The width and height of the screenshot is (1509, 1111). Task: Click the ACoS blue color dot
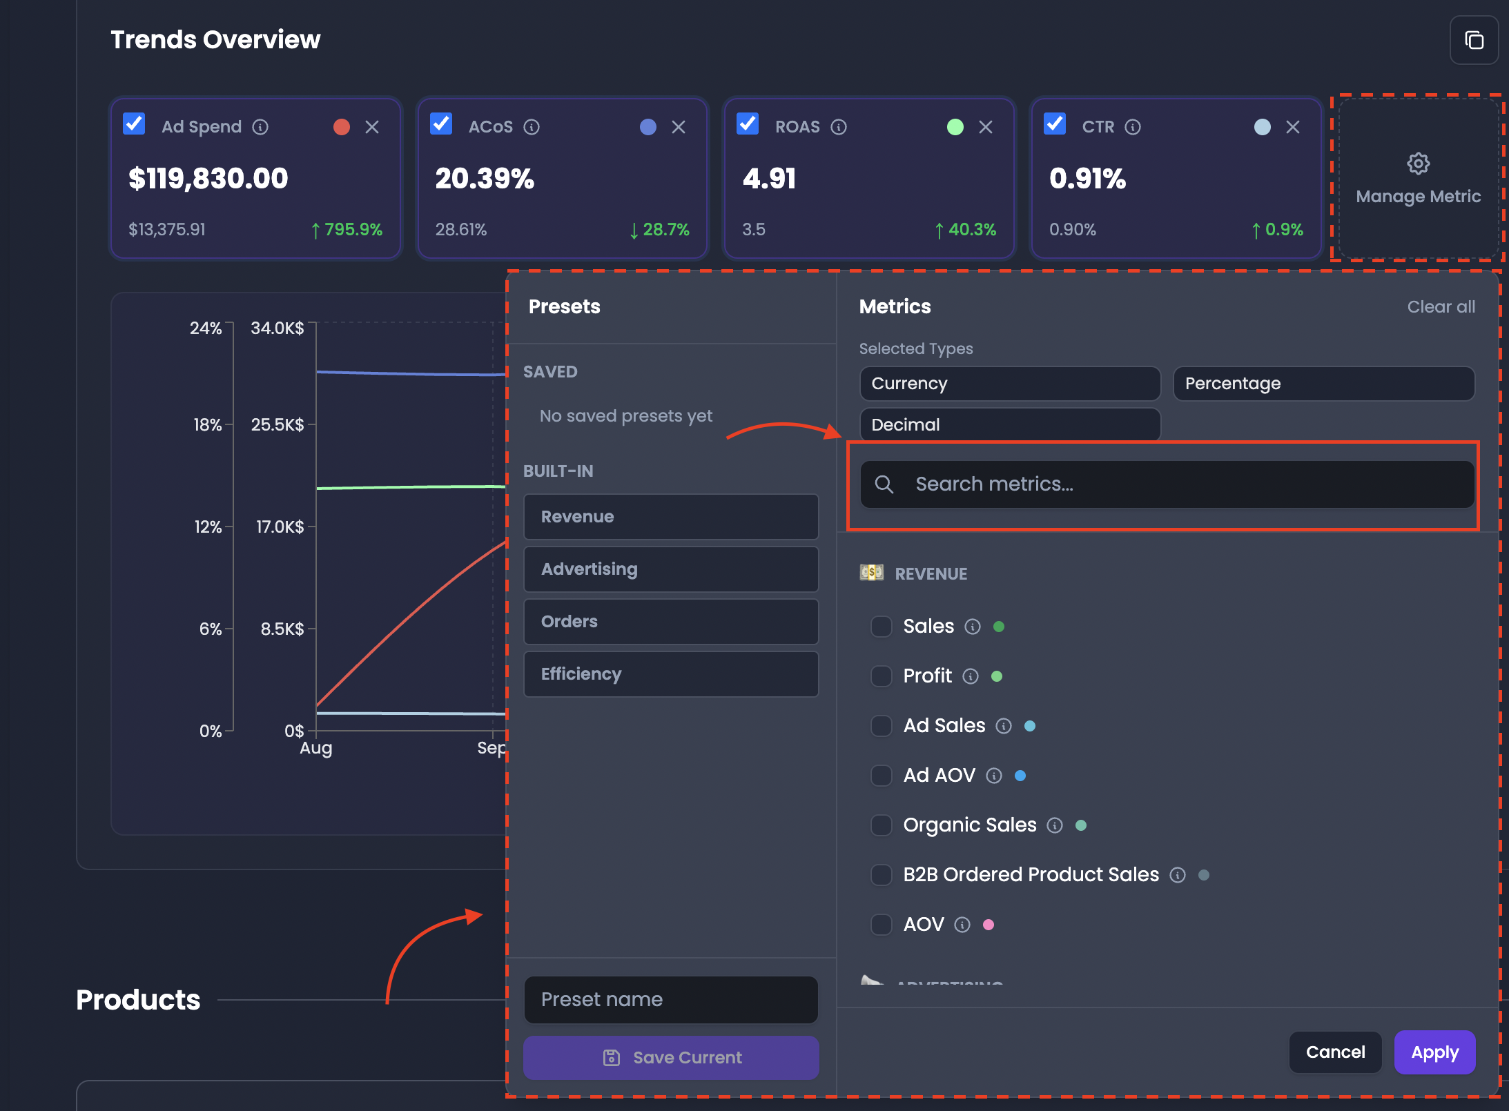click(648, 127)
